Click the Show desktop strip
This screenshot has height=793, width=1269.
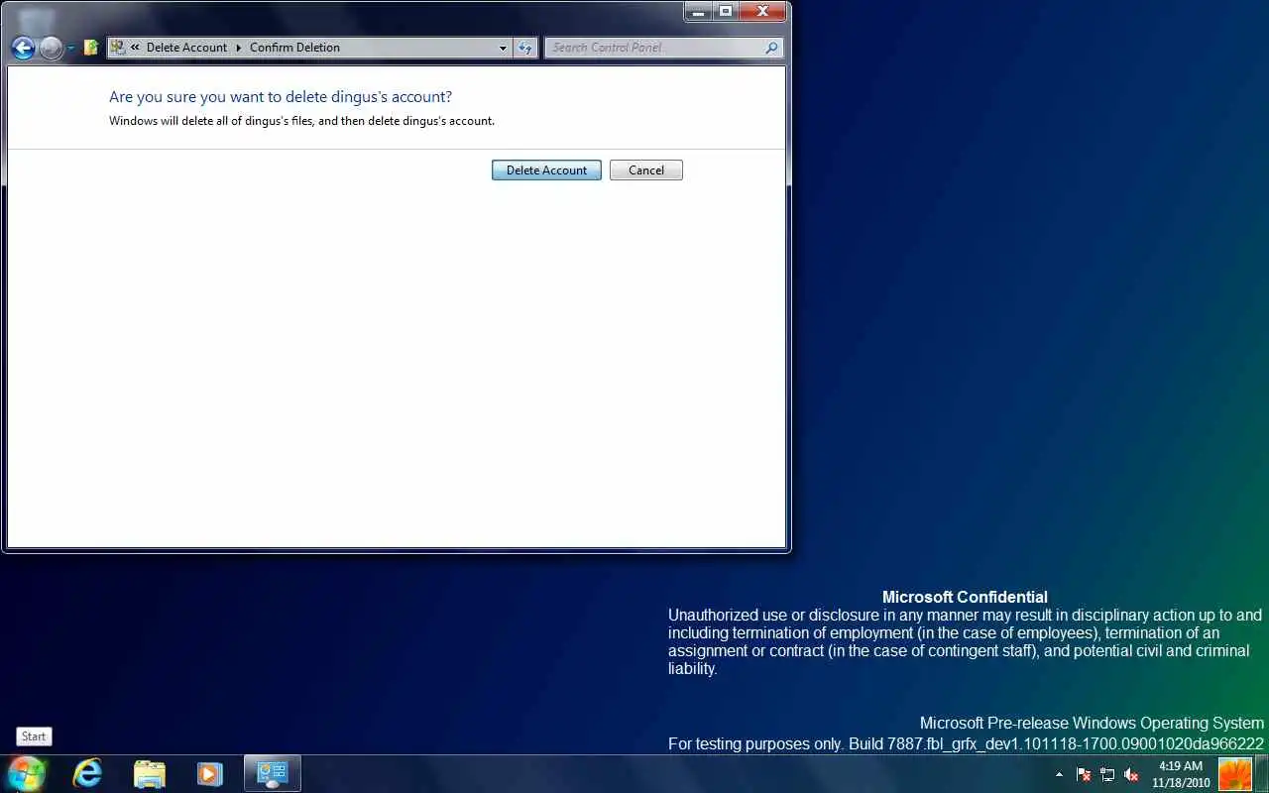[x=1262, y=774]
